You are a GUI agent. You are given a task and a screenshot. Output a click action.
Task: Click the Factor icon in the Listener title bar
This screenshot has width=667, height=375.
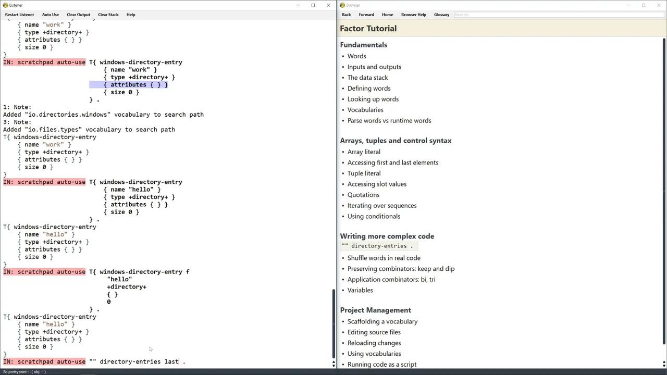point(5,5)
